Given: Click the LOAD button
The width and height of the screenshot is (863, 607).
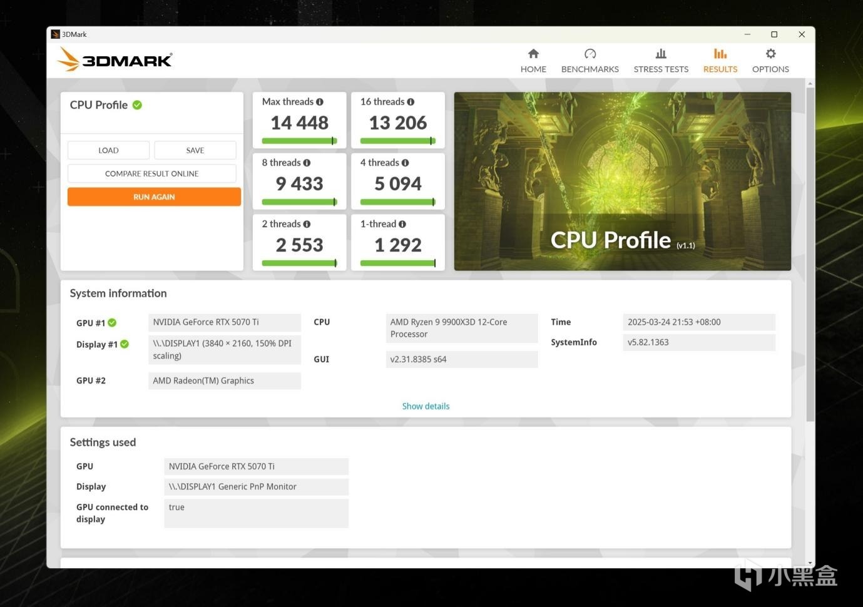Looking at the screenshot, I should point(108,150).
